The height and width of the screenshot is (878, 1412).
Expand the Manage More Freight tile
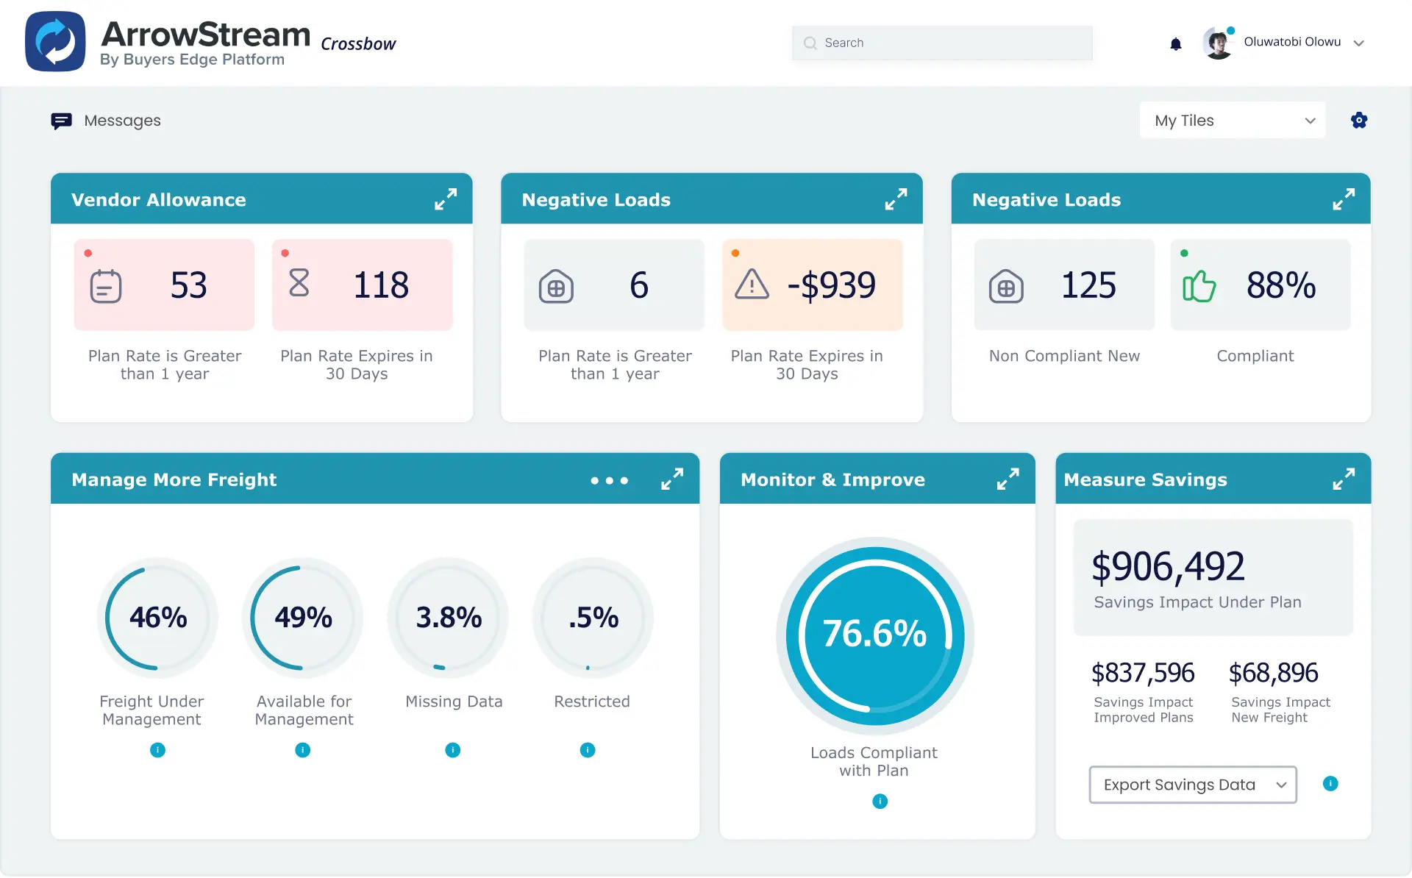(671, 479)
